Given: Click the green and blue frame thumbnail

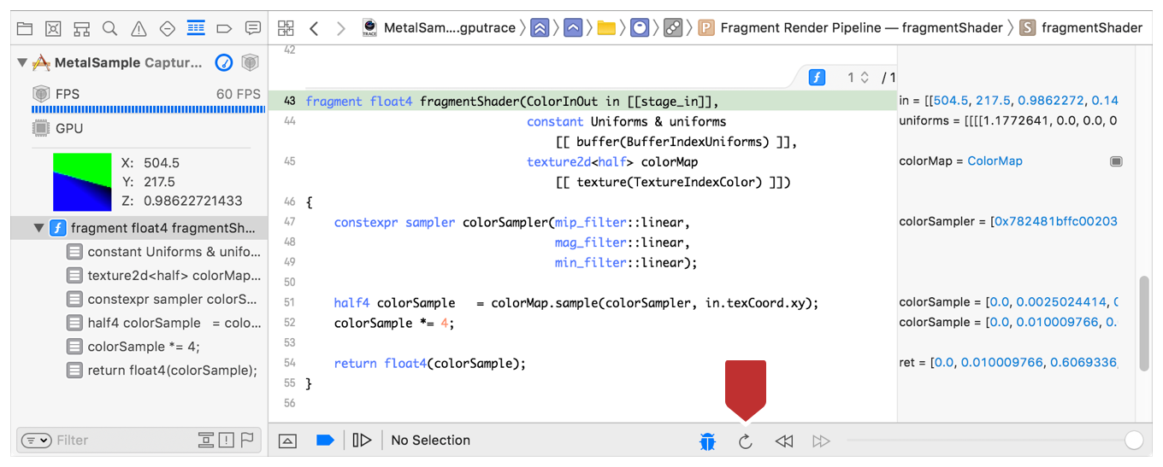Looking at the screenshot, I should [82, 182].
